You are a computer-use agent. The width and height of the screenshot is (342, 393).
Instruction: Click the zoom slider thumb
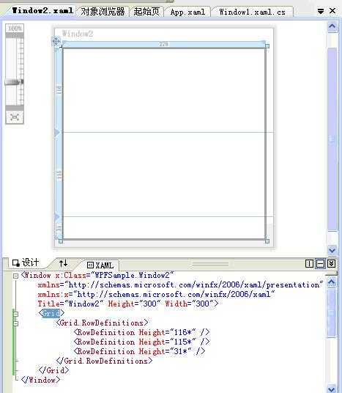pyautogui.click(x=14, y=82)
